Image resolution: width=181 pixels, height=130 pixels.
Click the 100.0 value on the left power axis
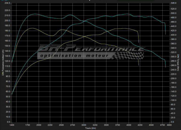tap(7, 71)
